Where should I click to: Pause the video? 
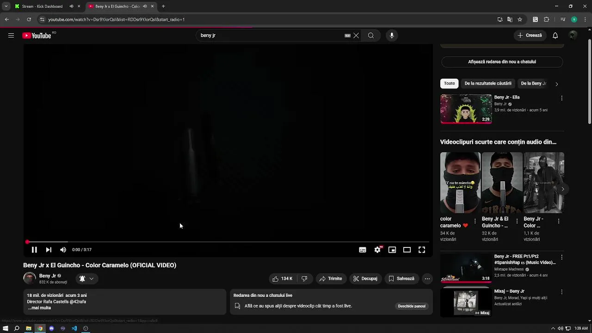point(34,250)
